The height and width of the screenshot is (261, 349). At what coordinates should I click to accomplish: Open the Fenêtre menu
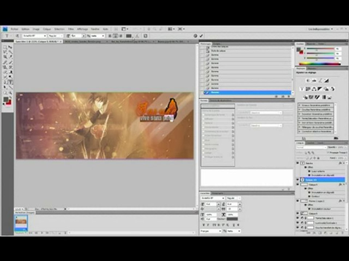pyautogui.click(x=95, y=29)
